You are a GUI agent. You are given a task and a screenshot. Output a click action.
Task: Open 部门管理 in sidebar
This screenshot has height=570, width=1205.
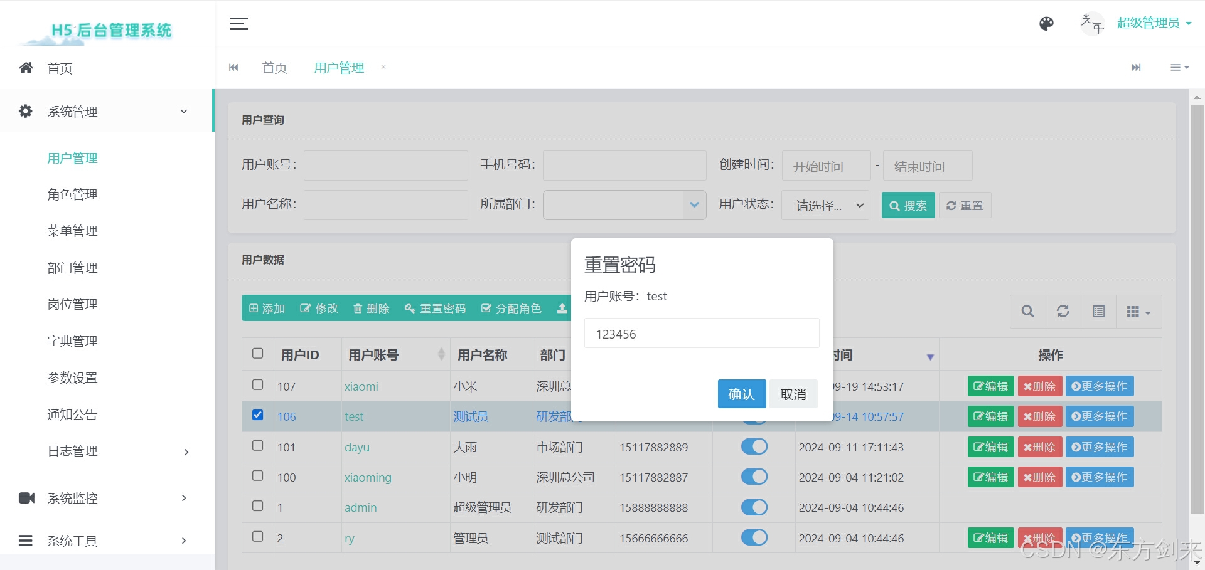72,268
